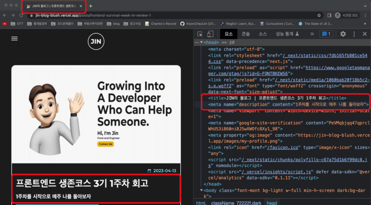
Task: Open the 웹개발공부 bookmarks folder
Action: [x=38, y=23]
